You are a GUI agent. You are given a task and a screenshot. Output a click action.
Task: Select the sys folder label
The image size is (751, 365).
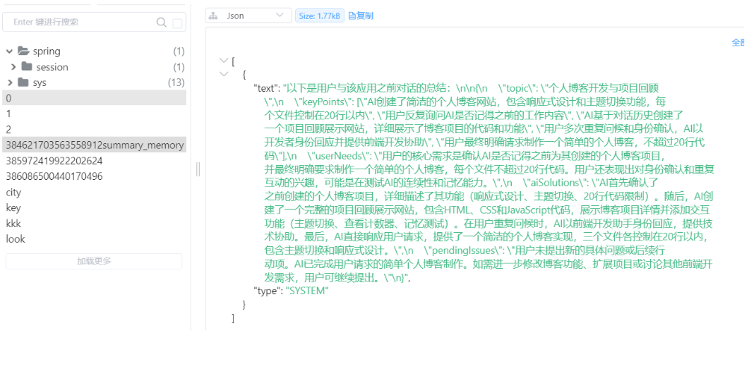tap(40, 83)
